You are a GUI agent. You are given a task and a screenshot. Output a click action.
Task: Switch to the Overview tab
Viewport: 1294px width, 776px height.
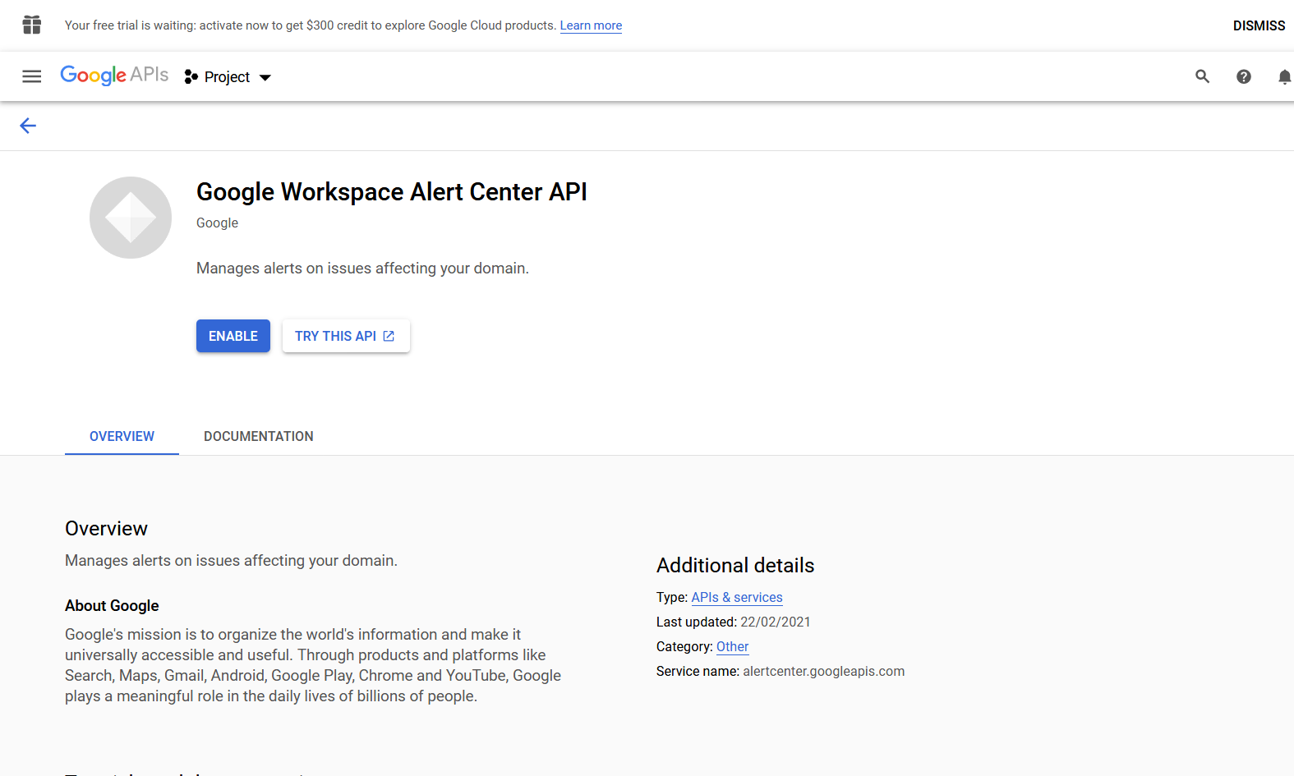point(122,436)
